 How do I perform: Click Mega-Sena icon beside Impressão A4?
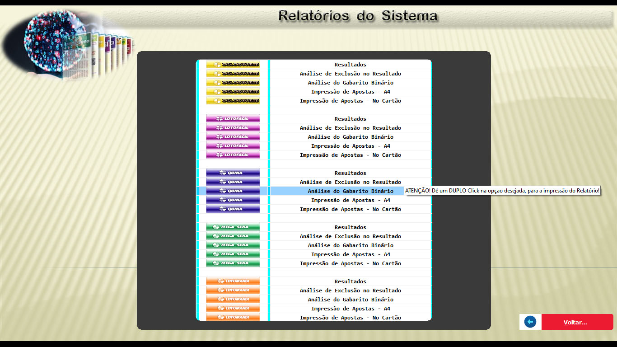(233, 254)
